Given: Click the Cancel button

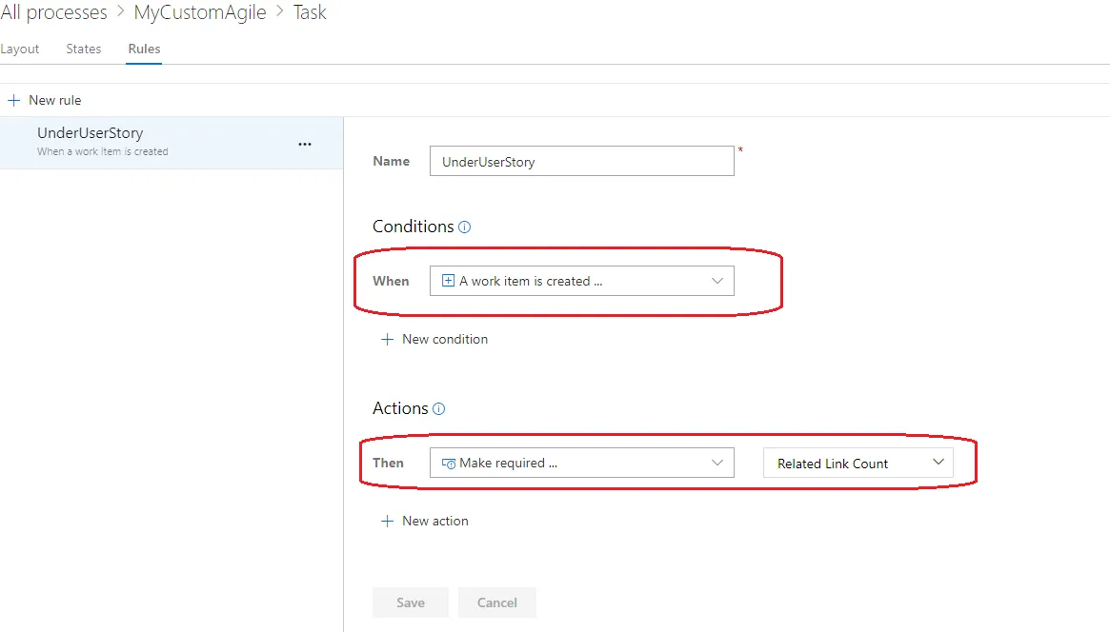Looking at the screenshot, I should click(497, 602).
